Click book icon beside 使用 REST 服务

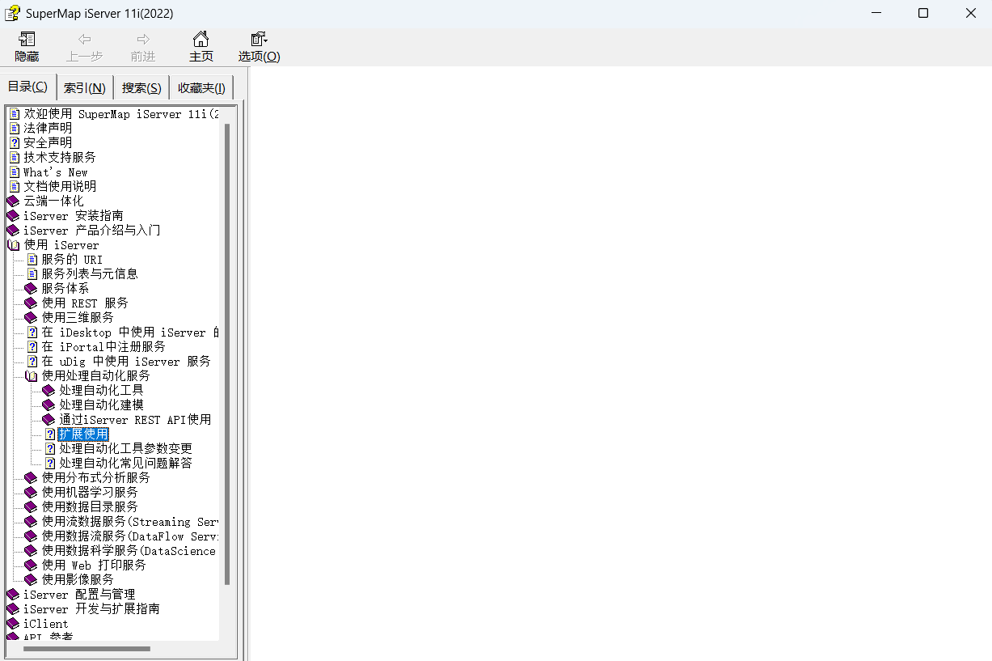tap(32, 303)
